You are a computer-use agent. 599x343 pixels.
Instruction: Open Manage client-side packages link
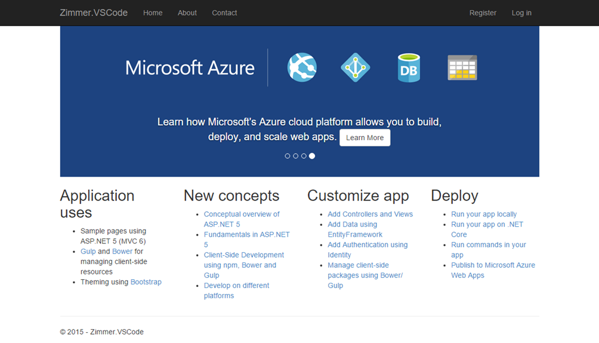tap(365, 276)
